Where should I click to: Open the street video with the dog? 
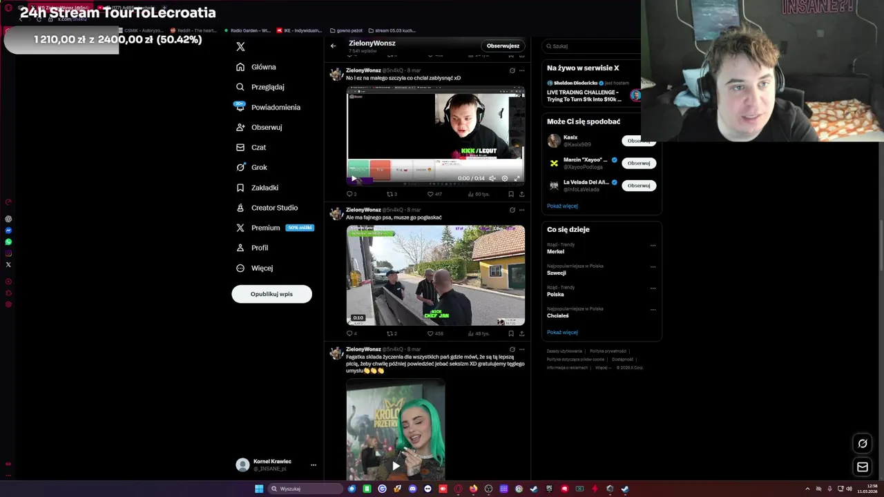[x=436, y=275]
